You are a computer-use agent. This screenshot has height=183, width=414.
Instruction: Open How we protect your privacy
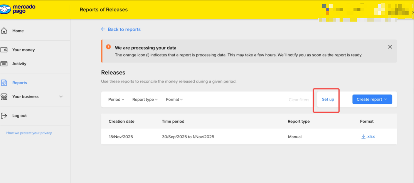click(29, 133)
